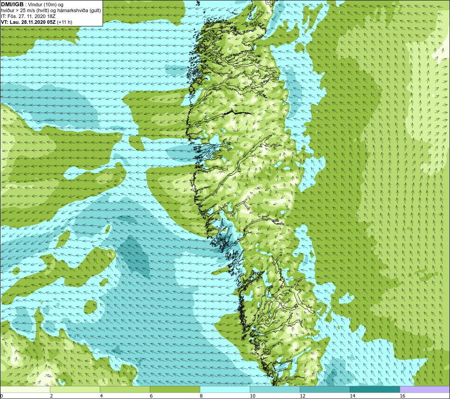The width and height of the screenshot is (450, 399).
Task: Click the '10' label on the scale
Action: [252, 396]
